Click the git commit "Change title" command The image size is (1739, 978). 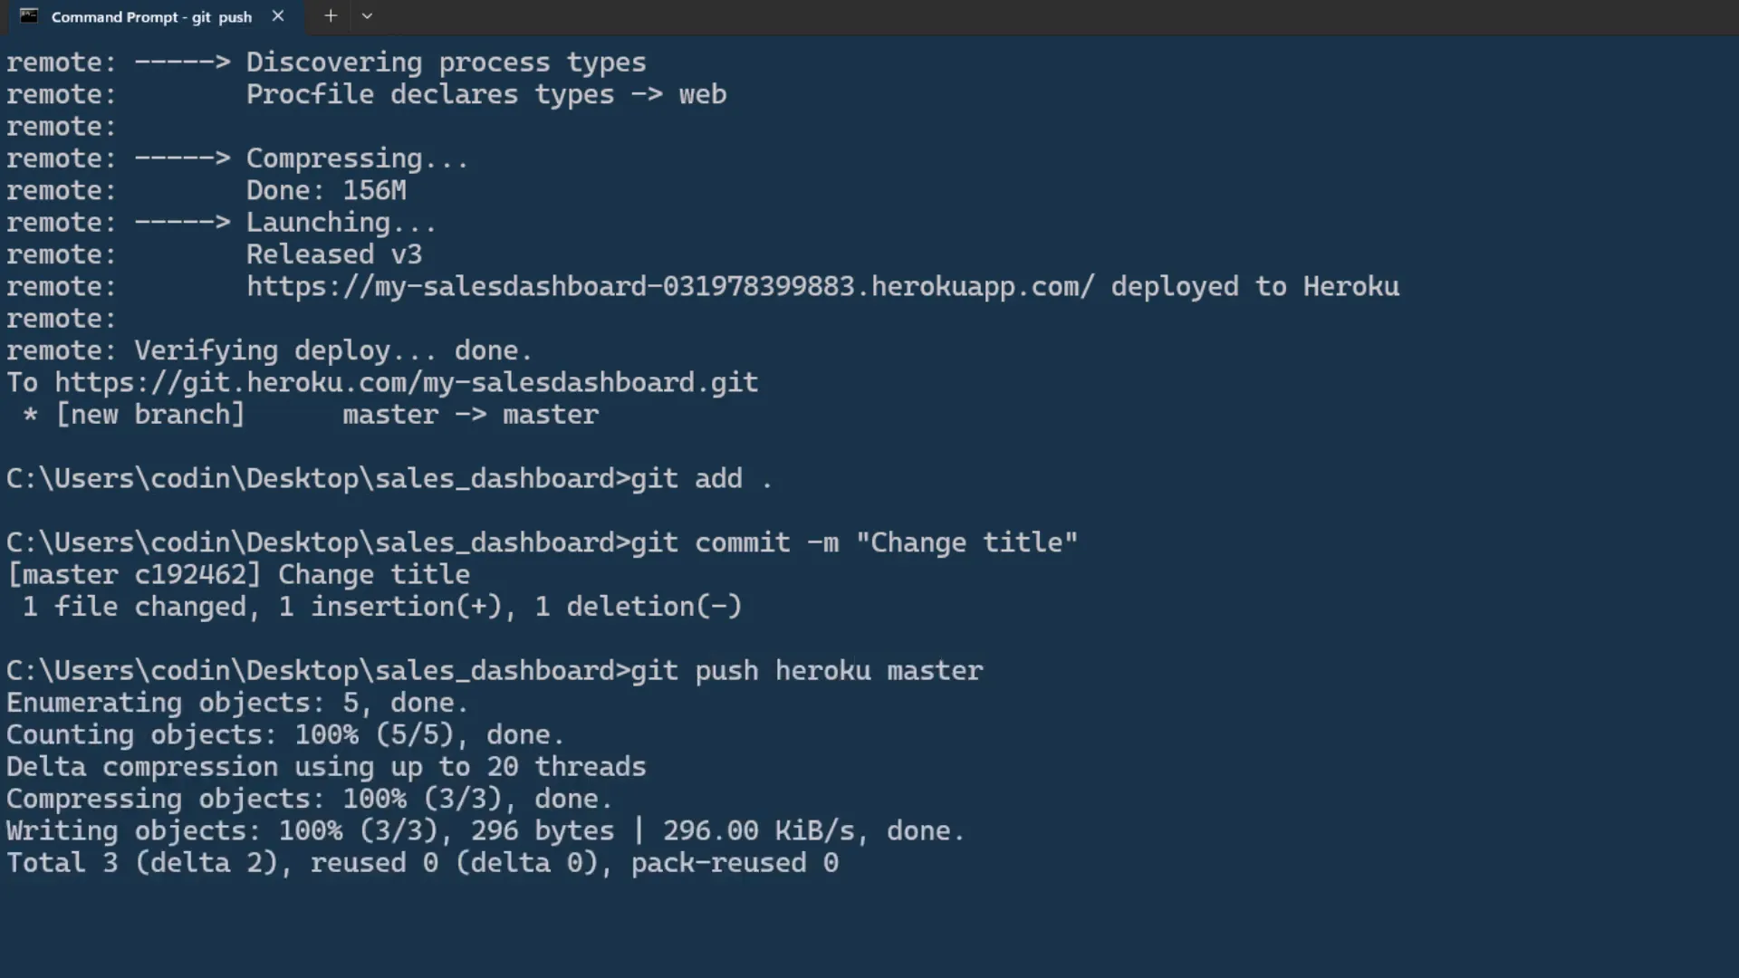click(x=854, y=543)
